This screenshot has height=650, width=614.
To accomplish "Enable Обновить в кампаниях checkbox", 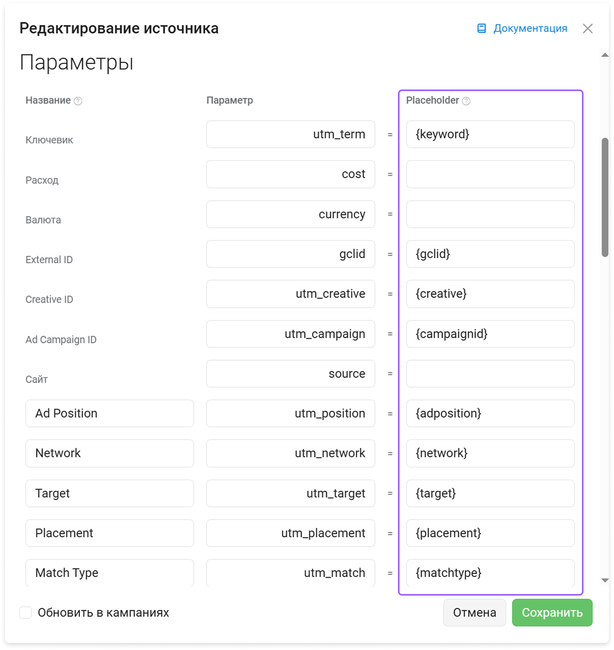I will point(25,612).
